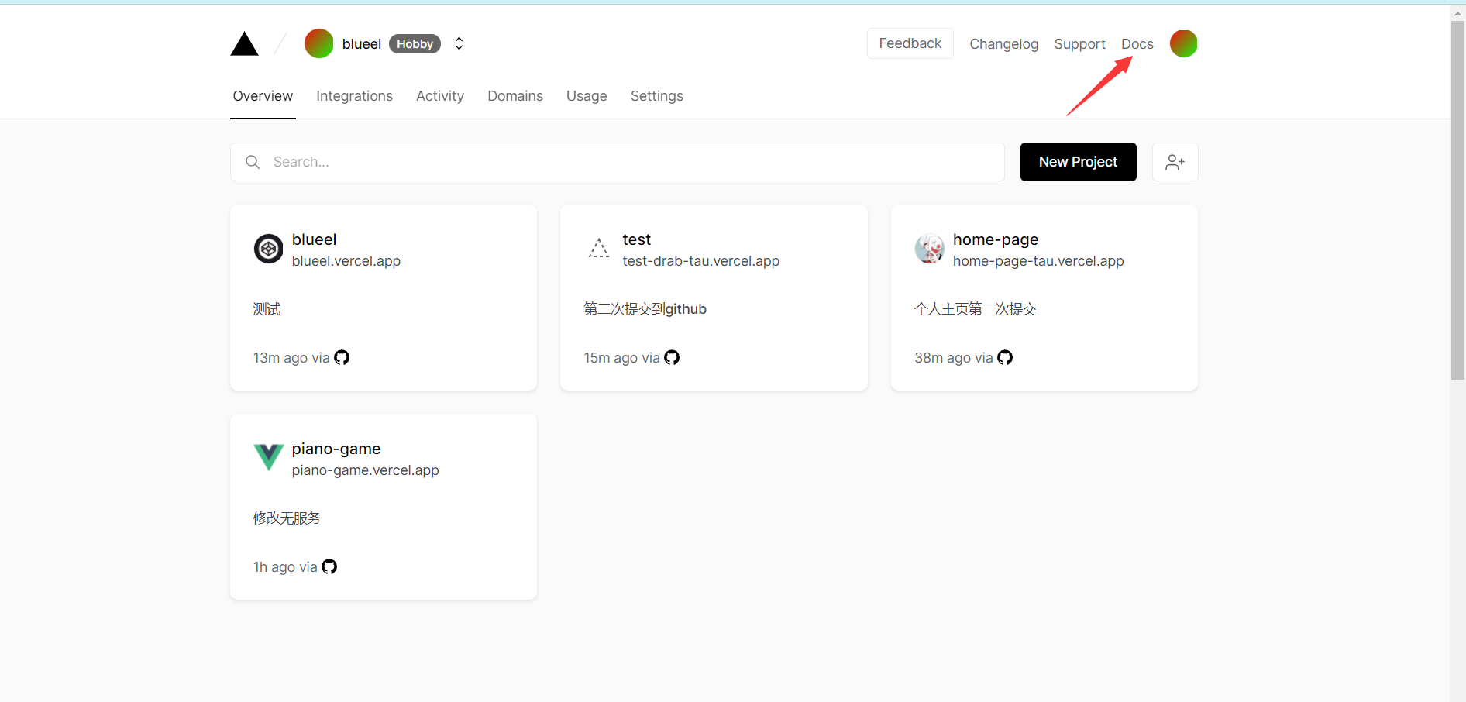The height and width of the screenshot is (702, 1466).
Task: Click the Hobby plan badge
Action: [415, 44]
